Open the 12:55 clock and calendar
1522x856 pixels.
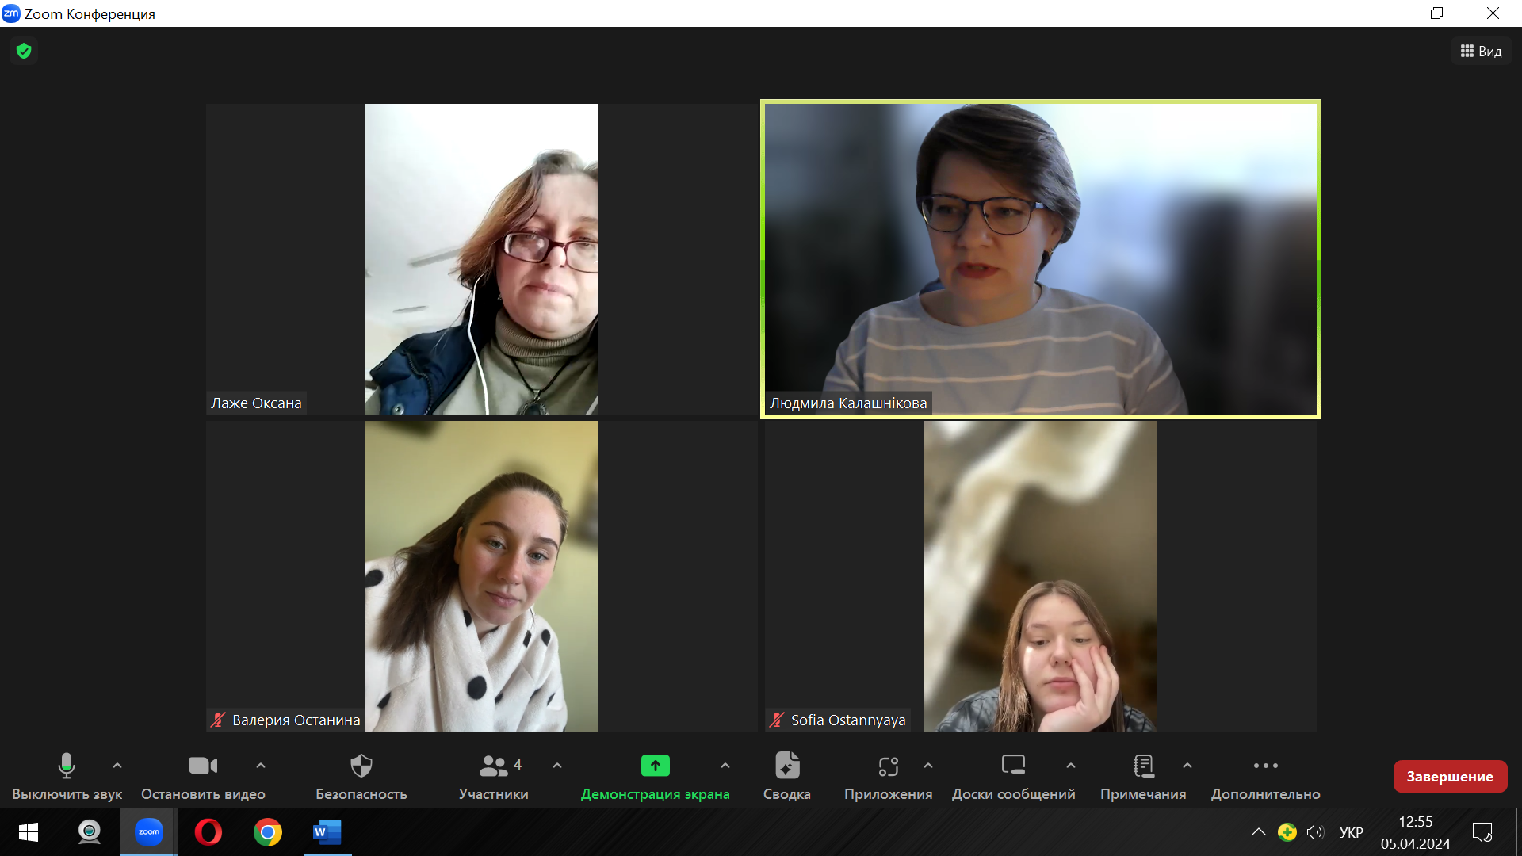1416,832
